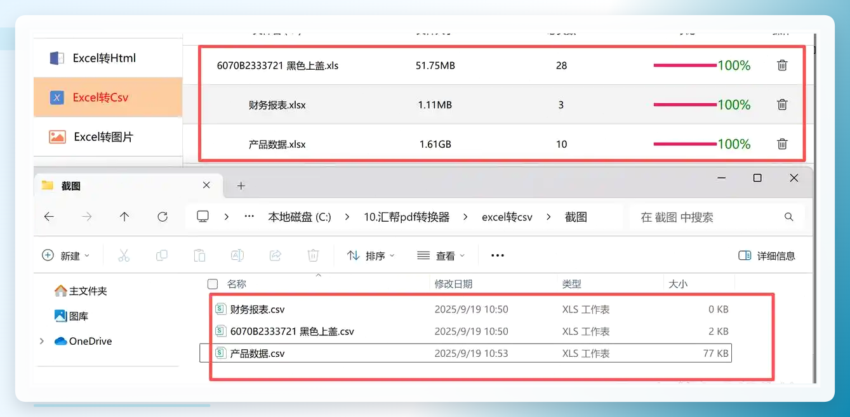Click the 截图 breadcrumb segment
The image size is (850, 417).
point(576,217)
